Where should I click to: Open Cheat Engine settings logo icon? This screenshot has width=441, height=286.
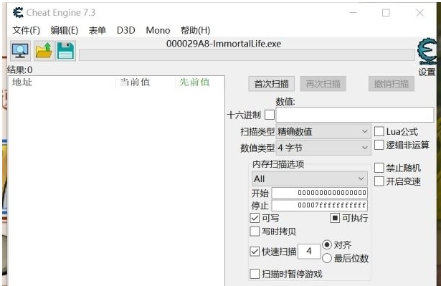[x=427, y=52]
